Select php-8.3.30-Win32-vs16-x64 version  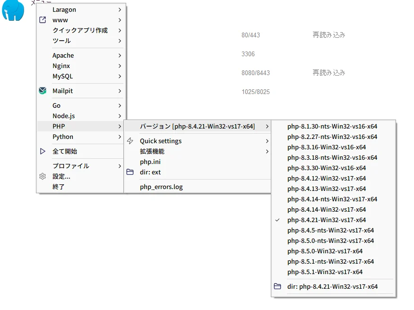333,168
